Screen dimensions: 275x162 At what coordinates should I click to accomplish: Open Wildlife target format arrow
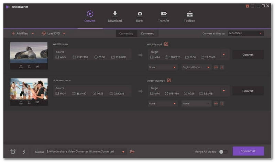pos(224,55)
